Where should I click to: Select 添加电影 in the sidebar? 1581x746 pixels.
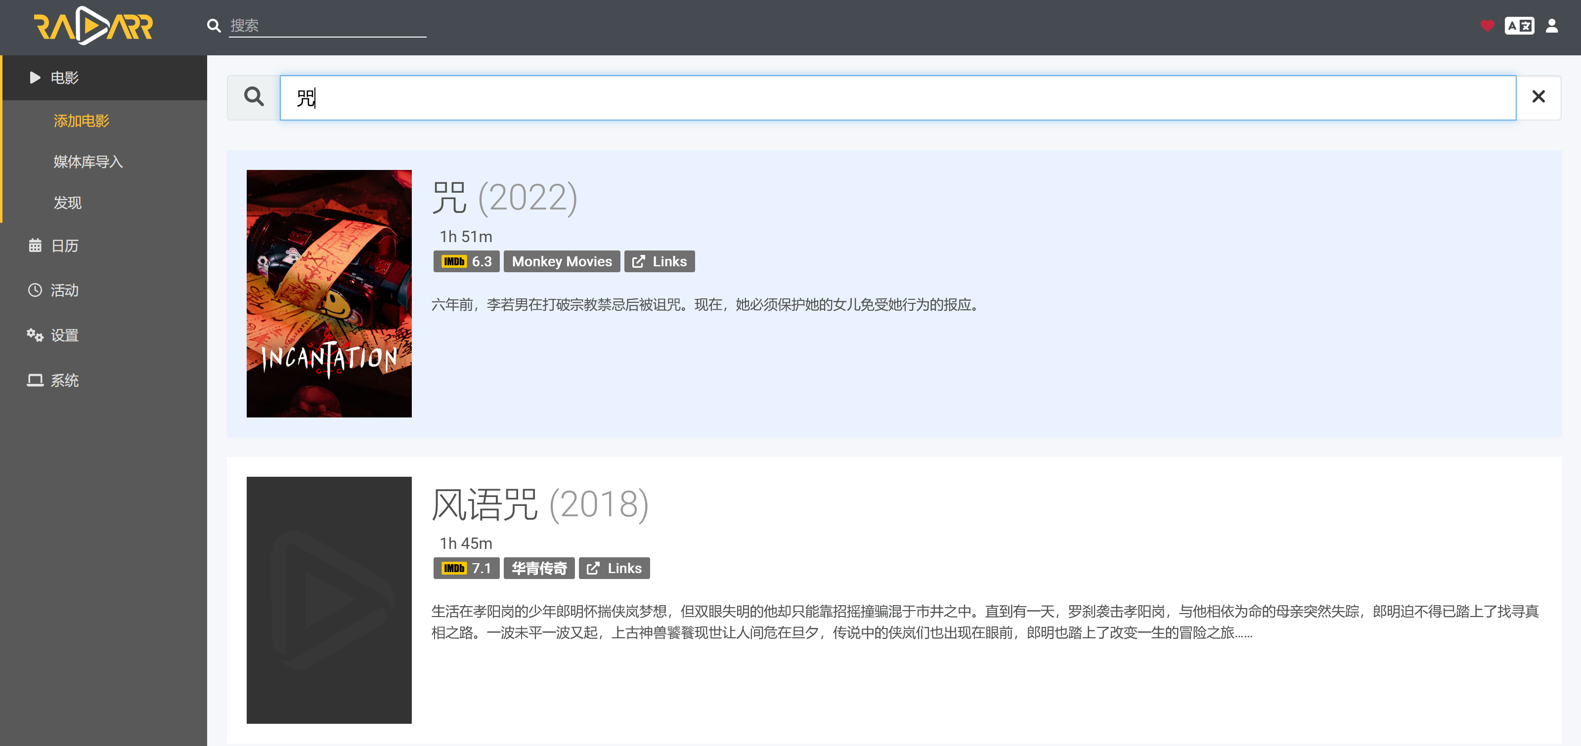[x=81, y=121]
